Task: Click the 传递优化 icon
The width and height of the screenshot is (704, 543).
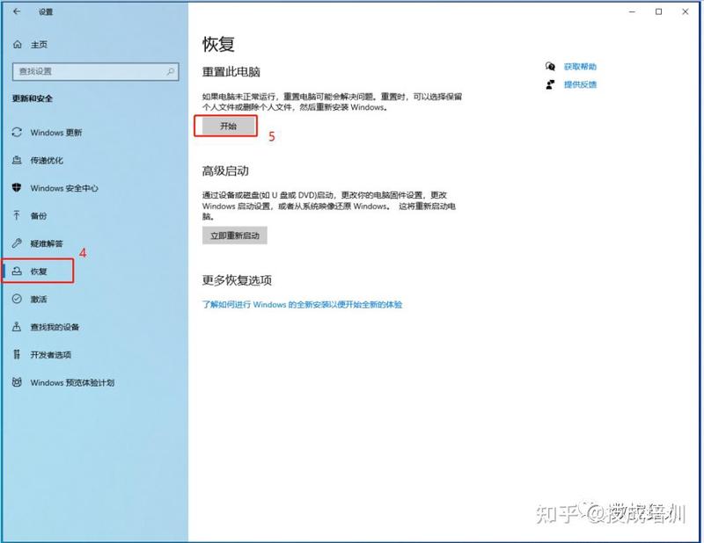Action: point(17,160)
